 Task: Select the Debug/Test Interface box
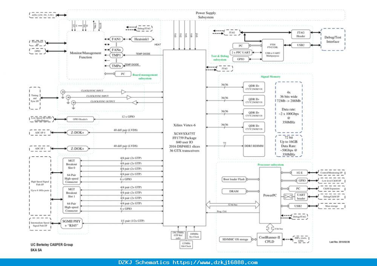tap(333, 40)
